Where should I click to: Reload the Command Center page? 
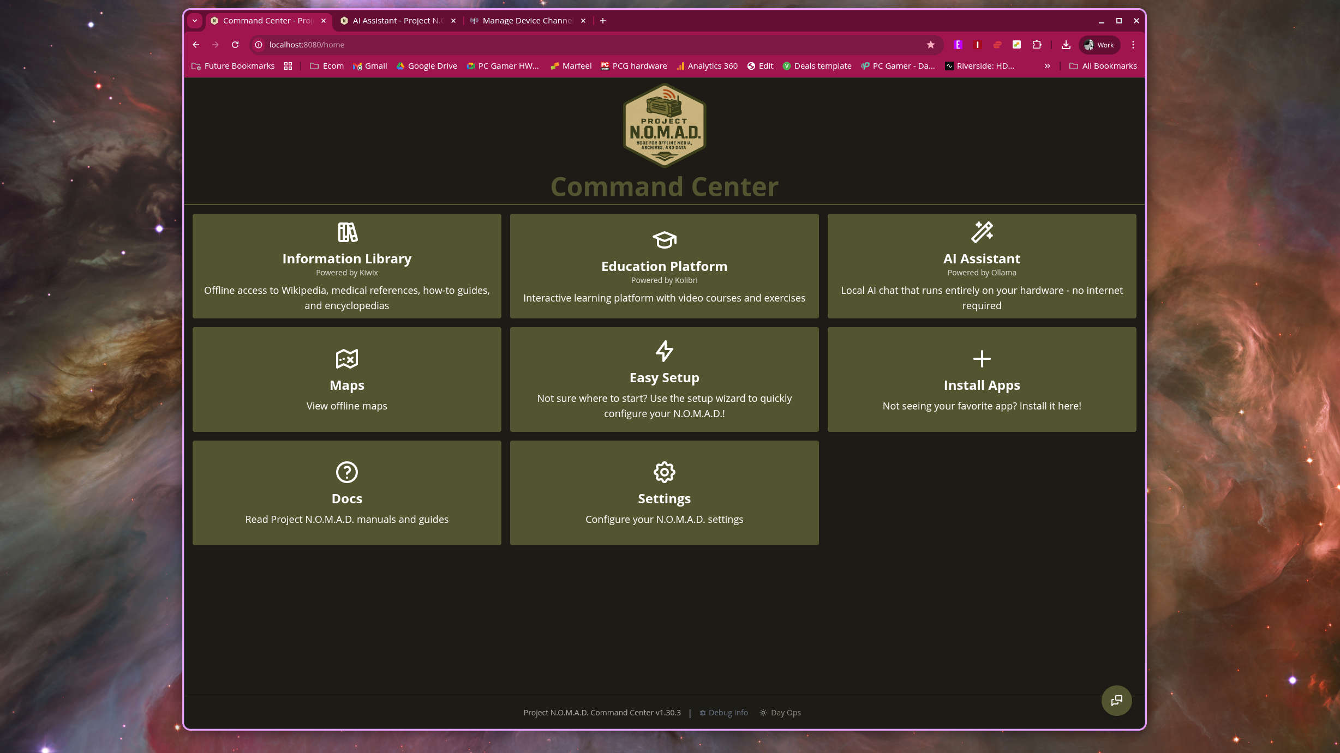(235, 45)
